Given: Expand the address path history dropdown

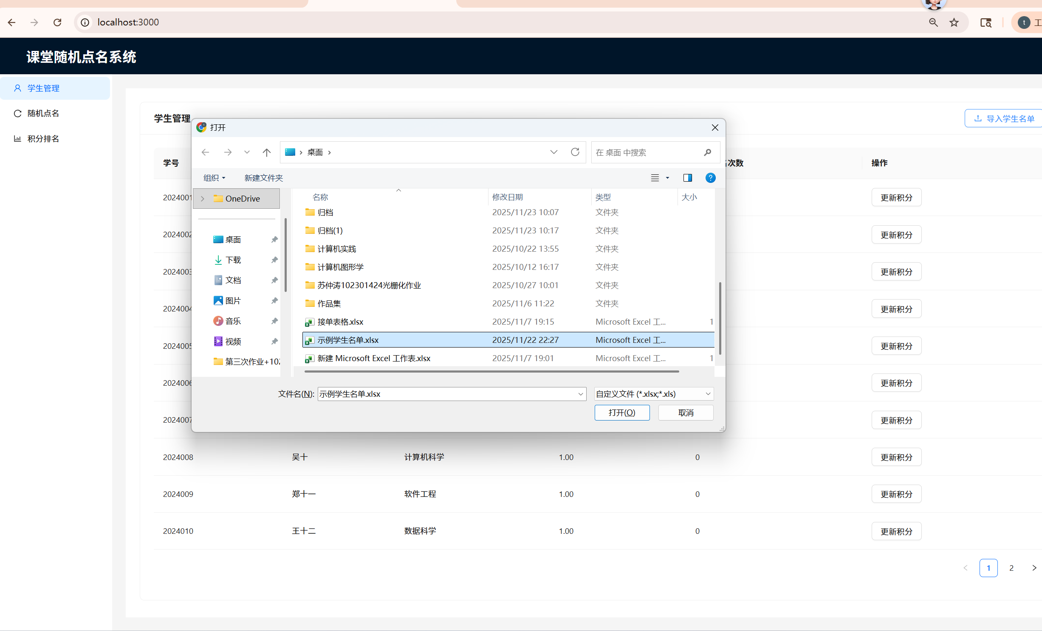Looking at the screenshot, I should [553, 152].
